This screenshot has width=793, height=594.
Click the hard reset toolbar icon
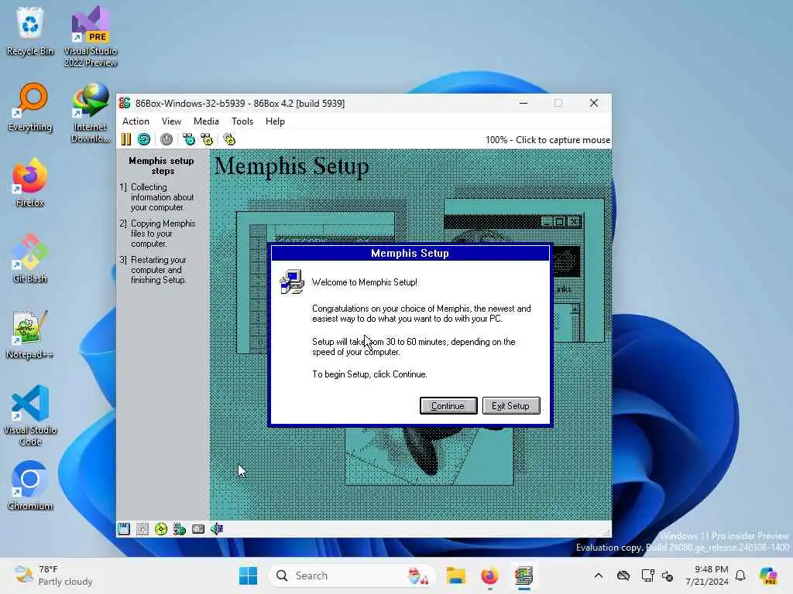point(144,139)
